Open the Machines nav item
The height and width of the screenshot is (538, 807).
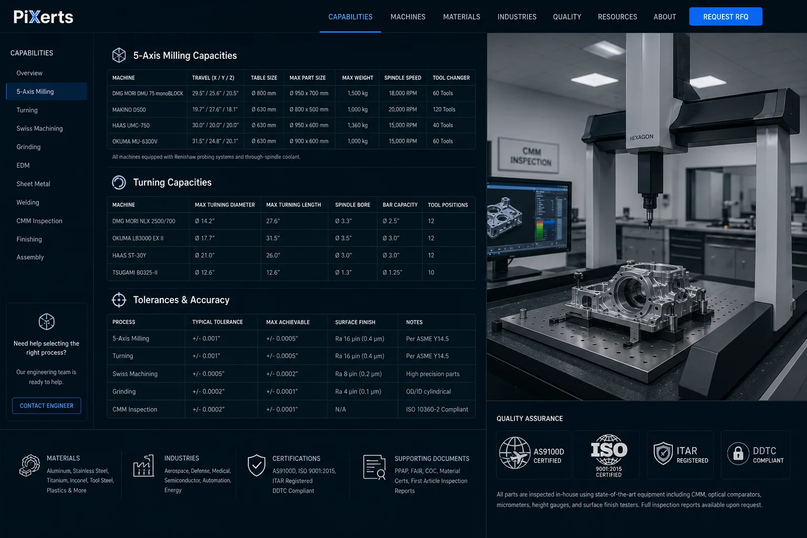click(x=408, y=17)
